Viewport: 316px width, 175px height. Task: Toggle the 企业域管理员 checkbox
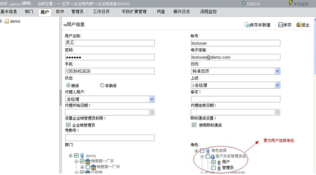pos(68,125)
